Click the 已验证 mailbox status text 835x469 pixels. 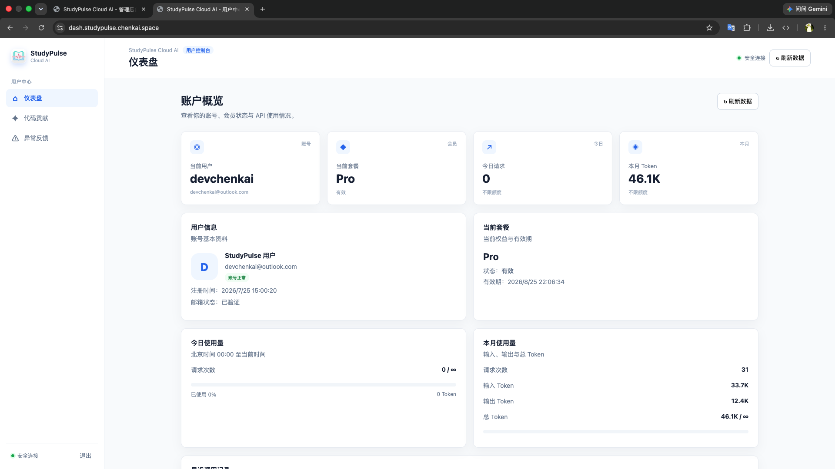[x=230, y=302]
